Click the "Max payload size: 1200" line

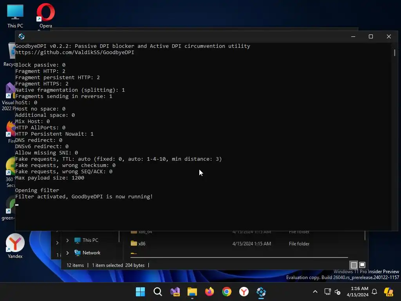[x=50, y=178]
